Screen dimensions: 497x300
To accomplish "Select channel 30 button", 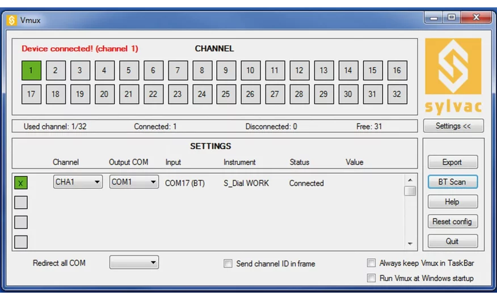I will point(348,94).
